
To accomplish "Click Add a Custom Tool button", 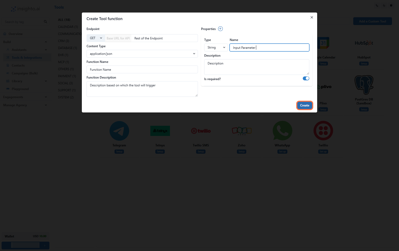I will click(372, 21).
